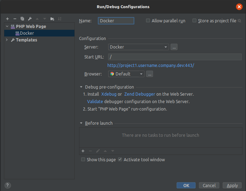Collapse the PHP Web Page tree node

click(x=7, y=26)
